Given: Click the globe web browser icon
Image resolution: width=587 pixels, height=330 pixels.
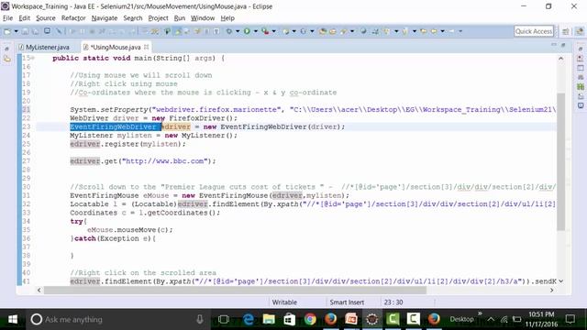Looking at the screenshot, I should 363,31.
